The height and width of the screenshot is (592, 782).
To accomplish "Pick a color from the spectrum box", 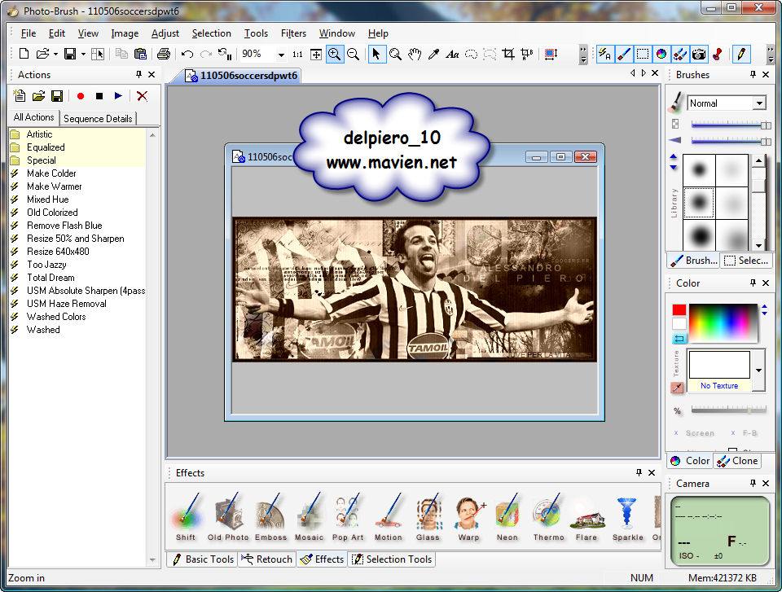I will tap(723, 322).
